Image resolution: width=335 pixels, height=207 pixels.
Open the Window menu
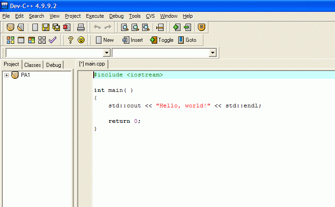[x=169, y=16]
